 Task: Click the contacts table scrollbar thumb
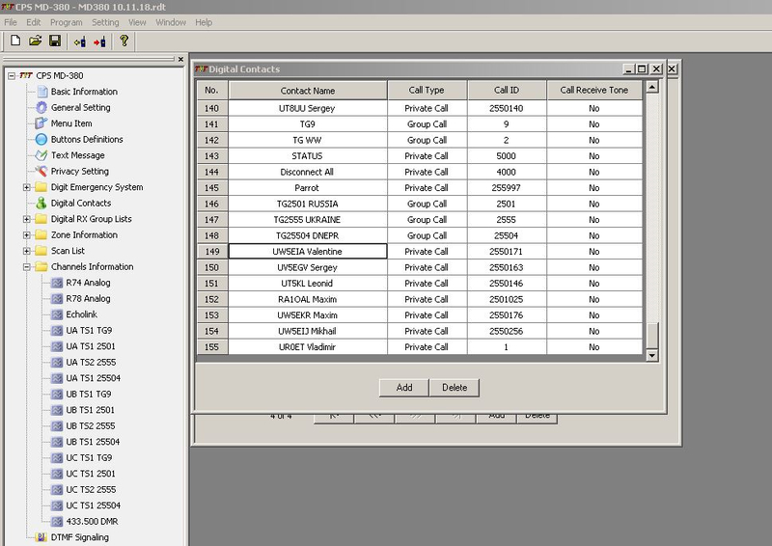tap(652, 336)
